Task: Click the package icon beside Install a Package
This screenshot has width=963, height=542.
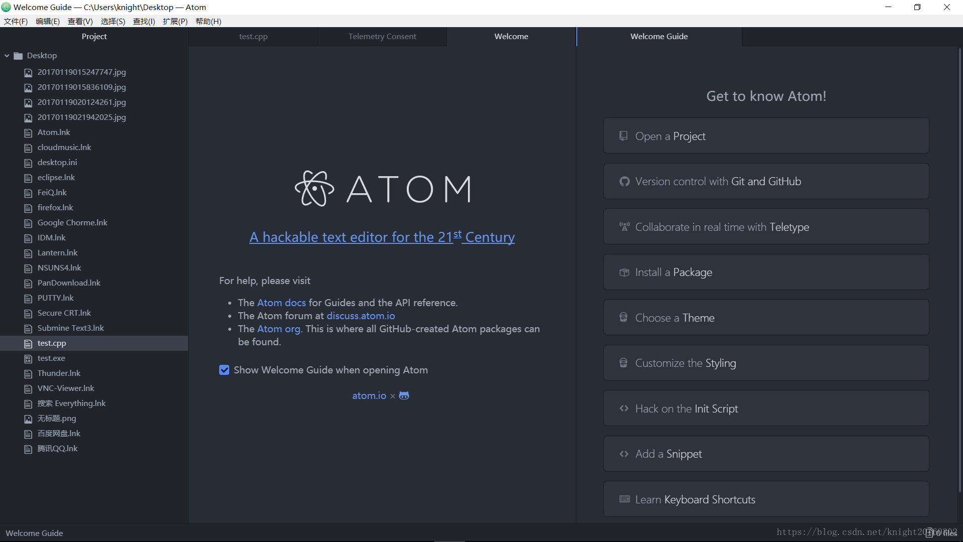Action: [x=624, y=272]
